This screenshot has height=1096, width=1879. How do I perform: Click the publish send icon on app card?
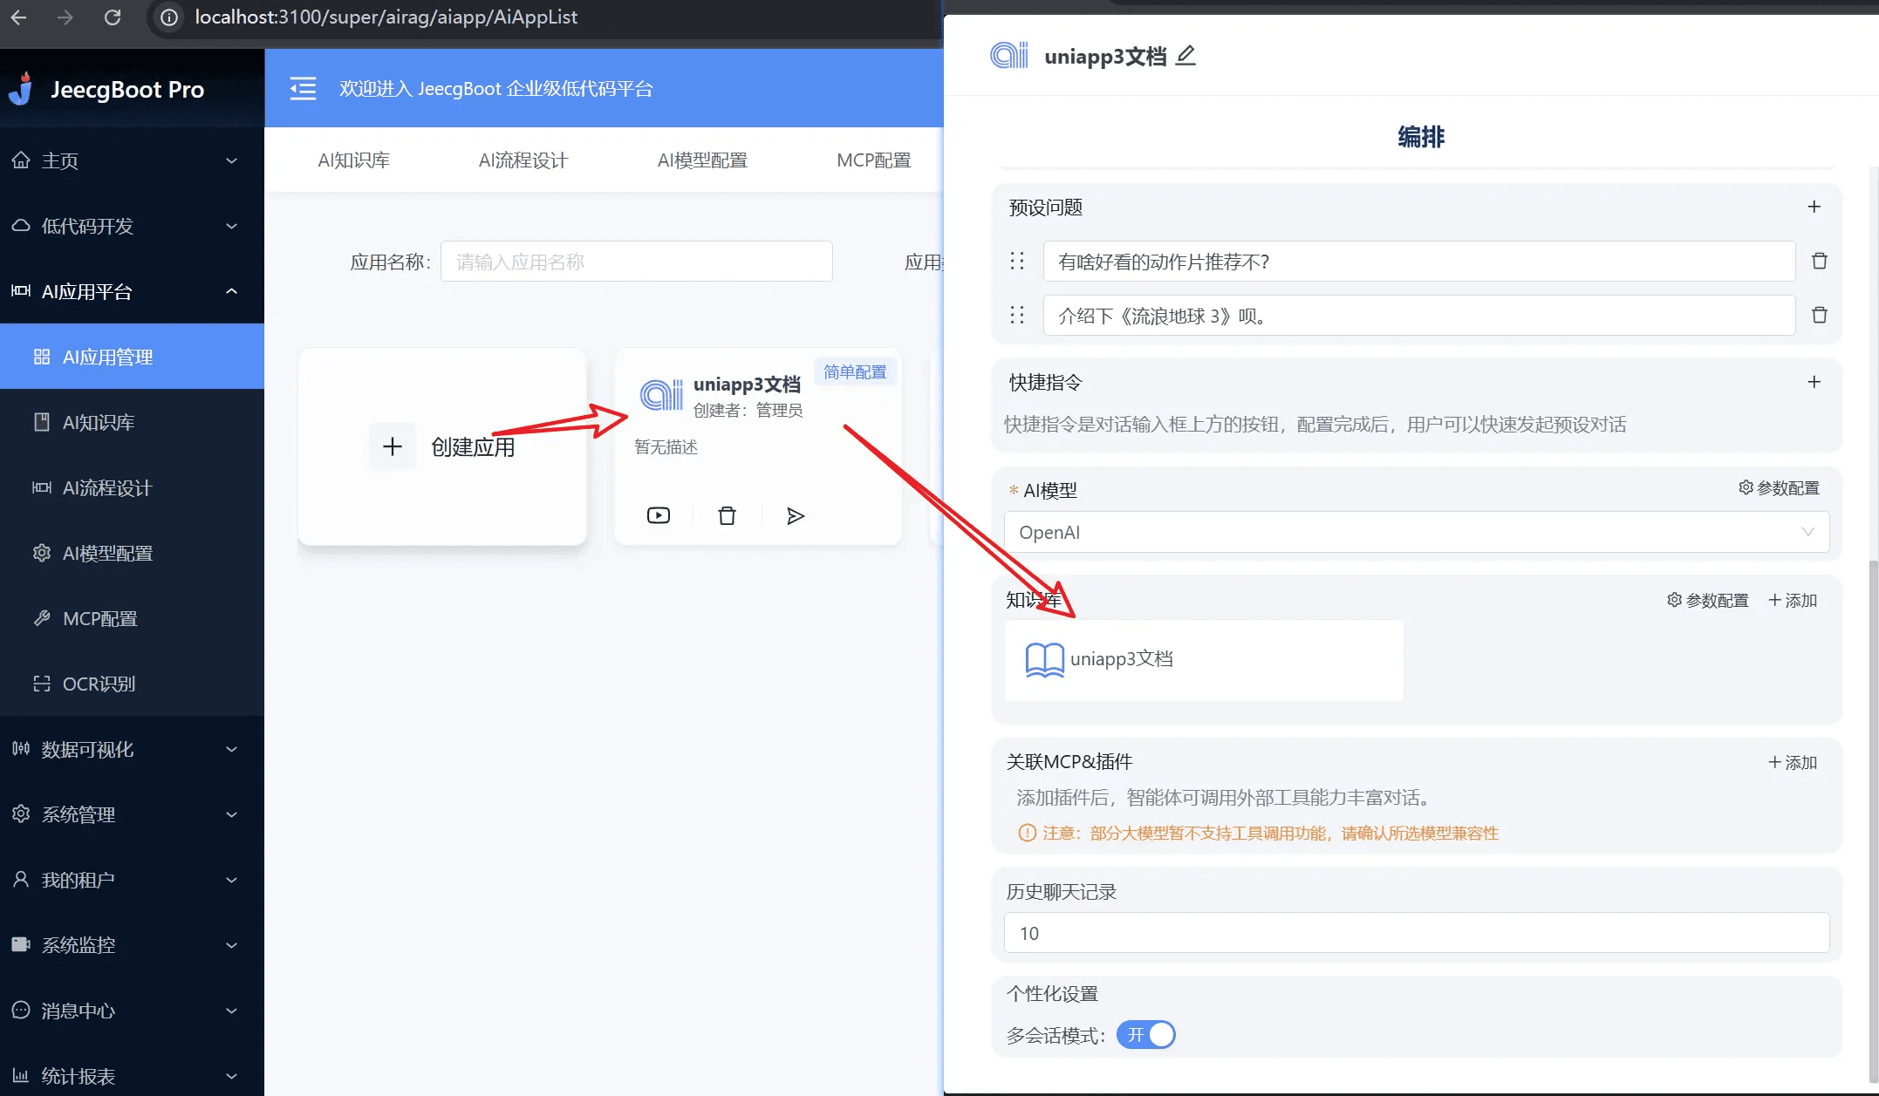click(x=795, y=516)
